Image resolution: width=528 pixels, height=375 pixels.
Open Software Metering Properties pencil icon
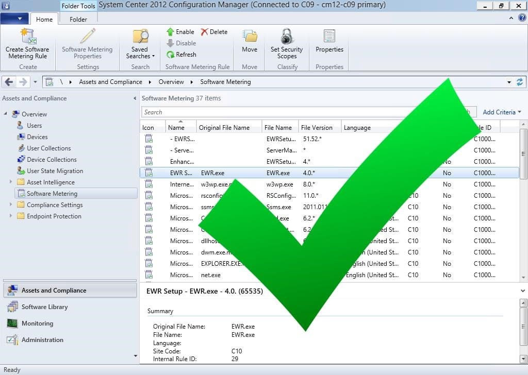[x=87, y=37]
